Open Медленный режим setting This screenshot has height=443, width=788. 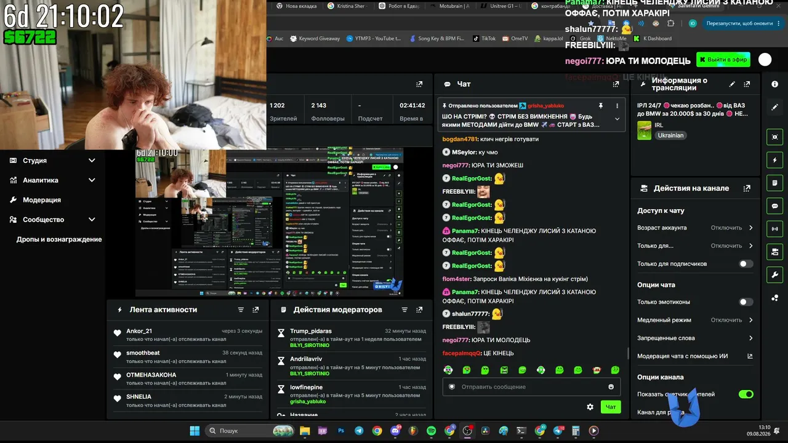(x=695, y=320)
